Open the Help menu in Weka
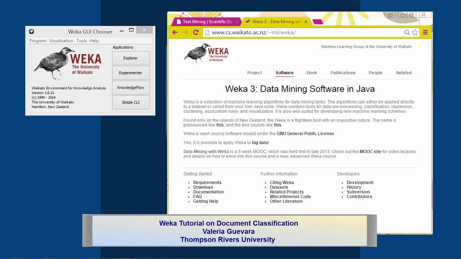The image size is (461, 259). [94, 41]
